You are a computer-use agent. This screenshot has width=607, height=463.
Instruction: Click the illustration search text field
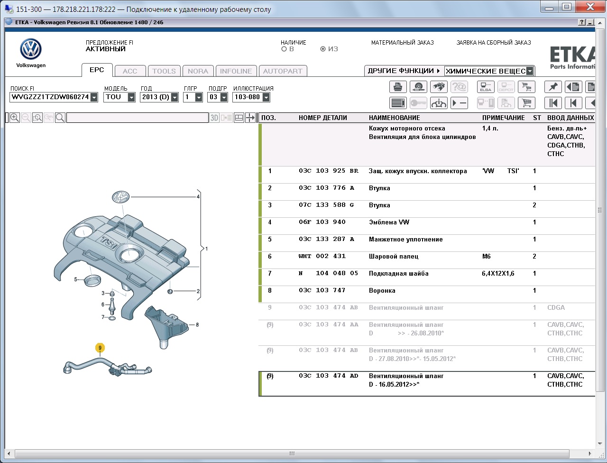point(137,118)
